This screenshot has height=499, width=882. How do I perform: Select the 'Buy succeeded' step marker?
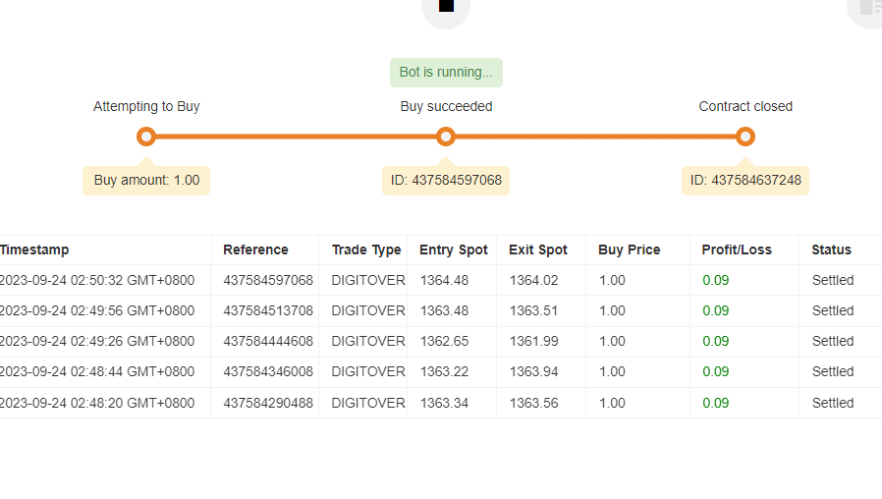pos(446,137)
